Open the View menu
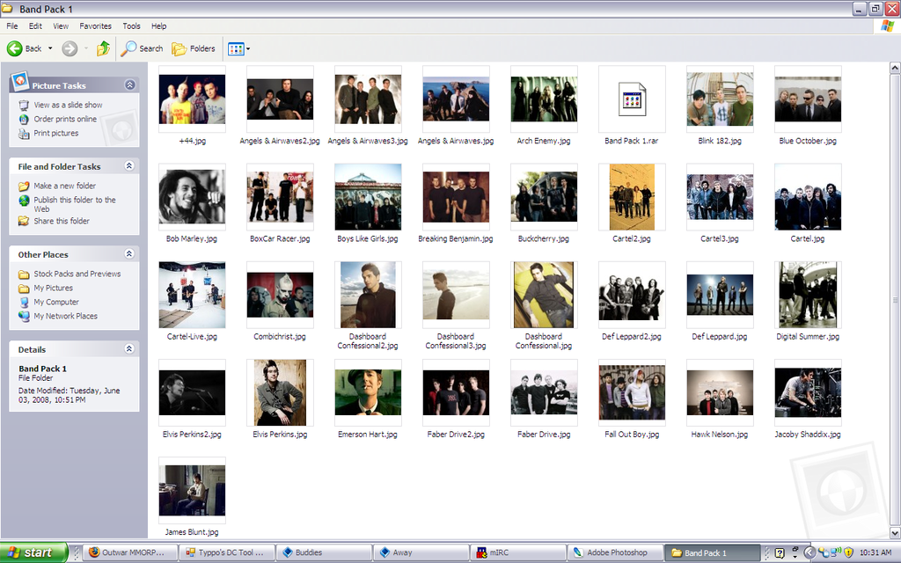Image resolution: width=901 pixels, height=563 pixels. tap(61, 26)
